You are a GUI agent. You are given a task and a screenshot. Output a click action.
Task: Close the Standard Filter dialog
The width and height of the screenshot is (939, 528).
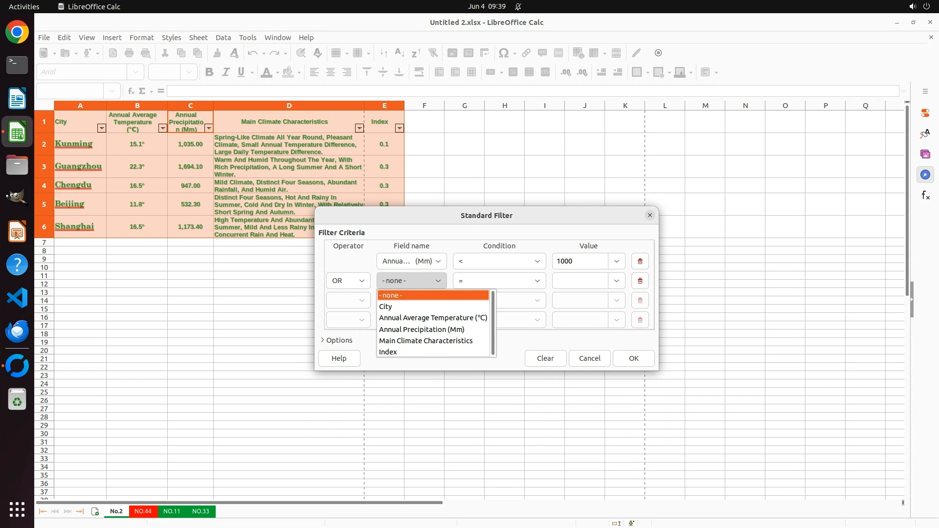click(649, 215)
